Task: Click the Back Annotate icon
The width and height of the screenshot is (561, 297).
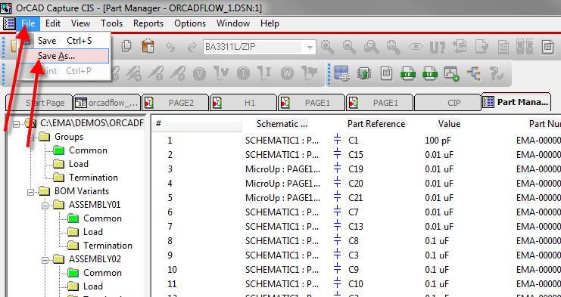Action: (460, 47)
